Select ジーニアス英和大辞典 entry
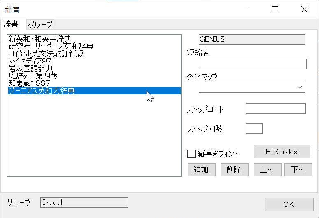Viewport: 319px width, 218px height. 94,91
